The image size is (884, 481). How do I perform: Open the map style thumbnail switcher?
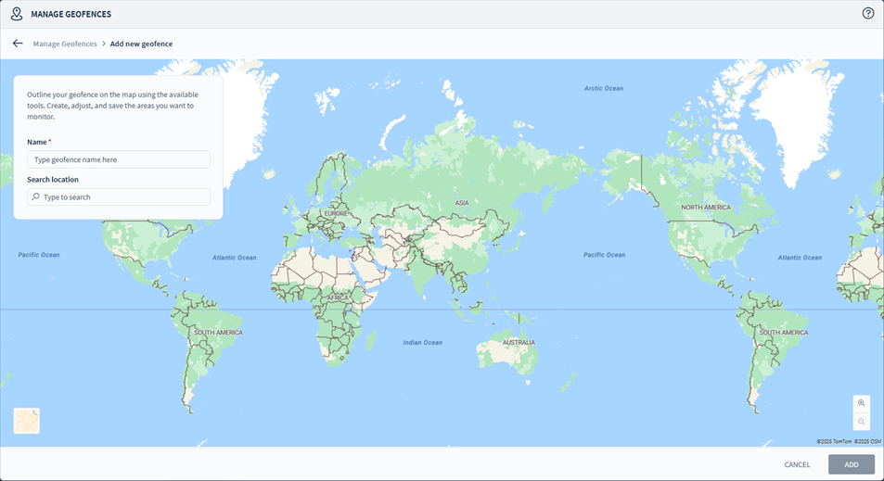pyautogui.click(x=27, y=421)
